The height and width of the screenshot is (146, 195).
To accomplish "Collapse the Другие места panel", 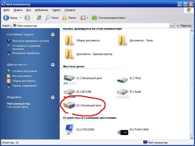I will [x=53, y=65].
